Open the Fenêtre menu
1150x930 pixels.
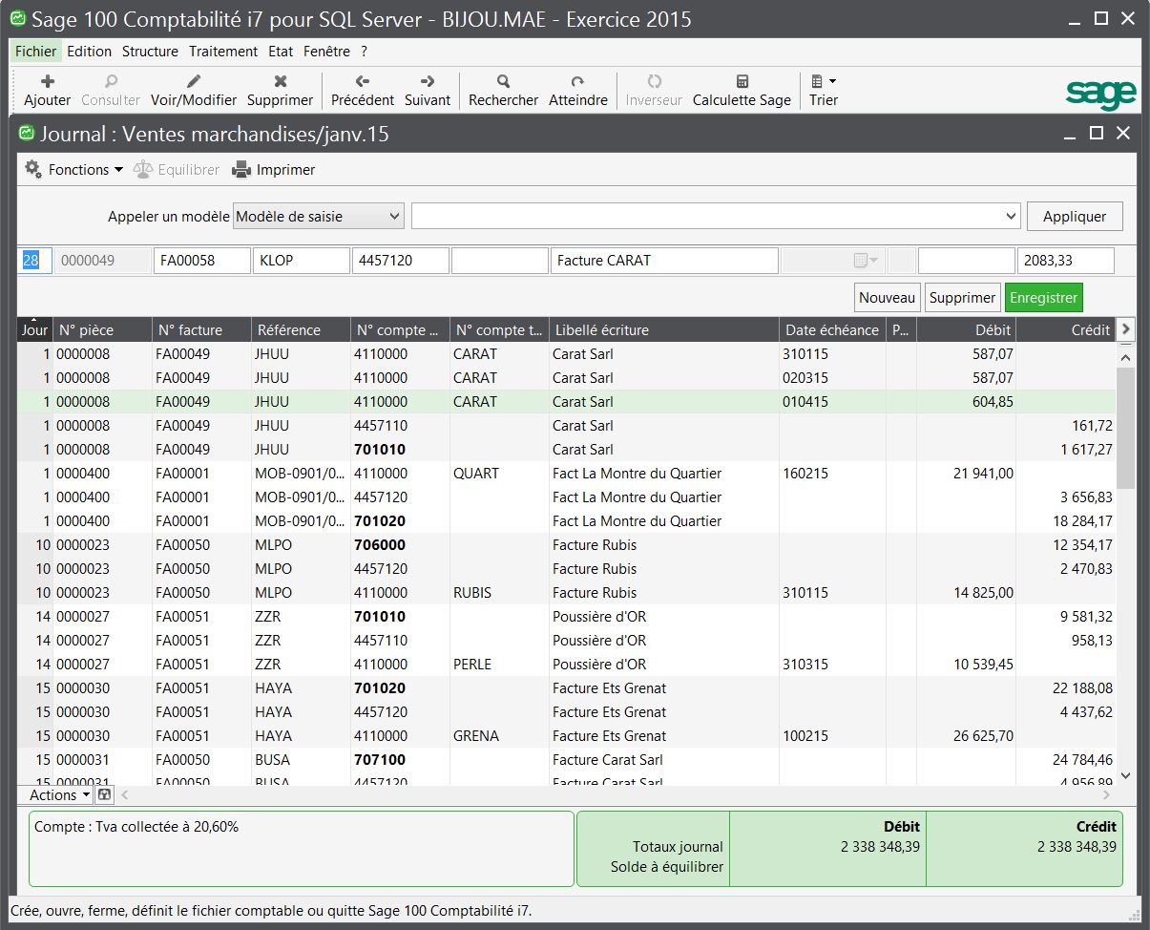(326, 52)
